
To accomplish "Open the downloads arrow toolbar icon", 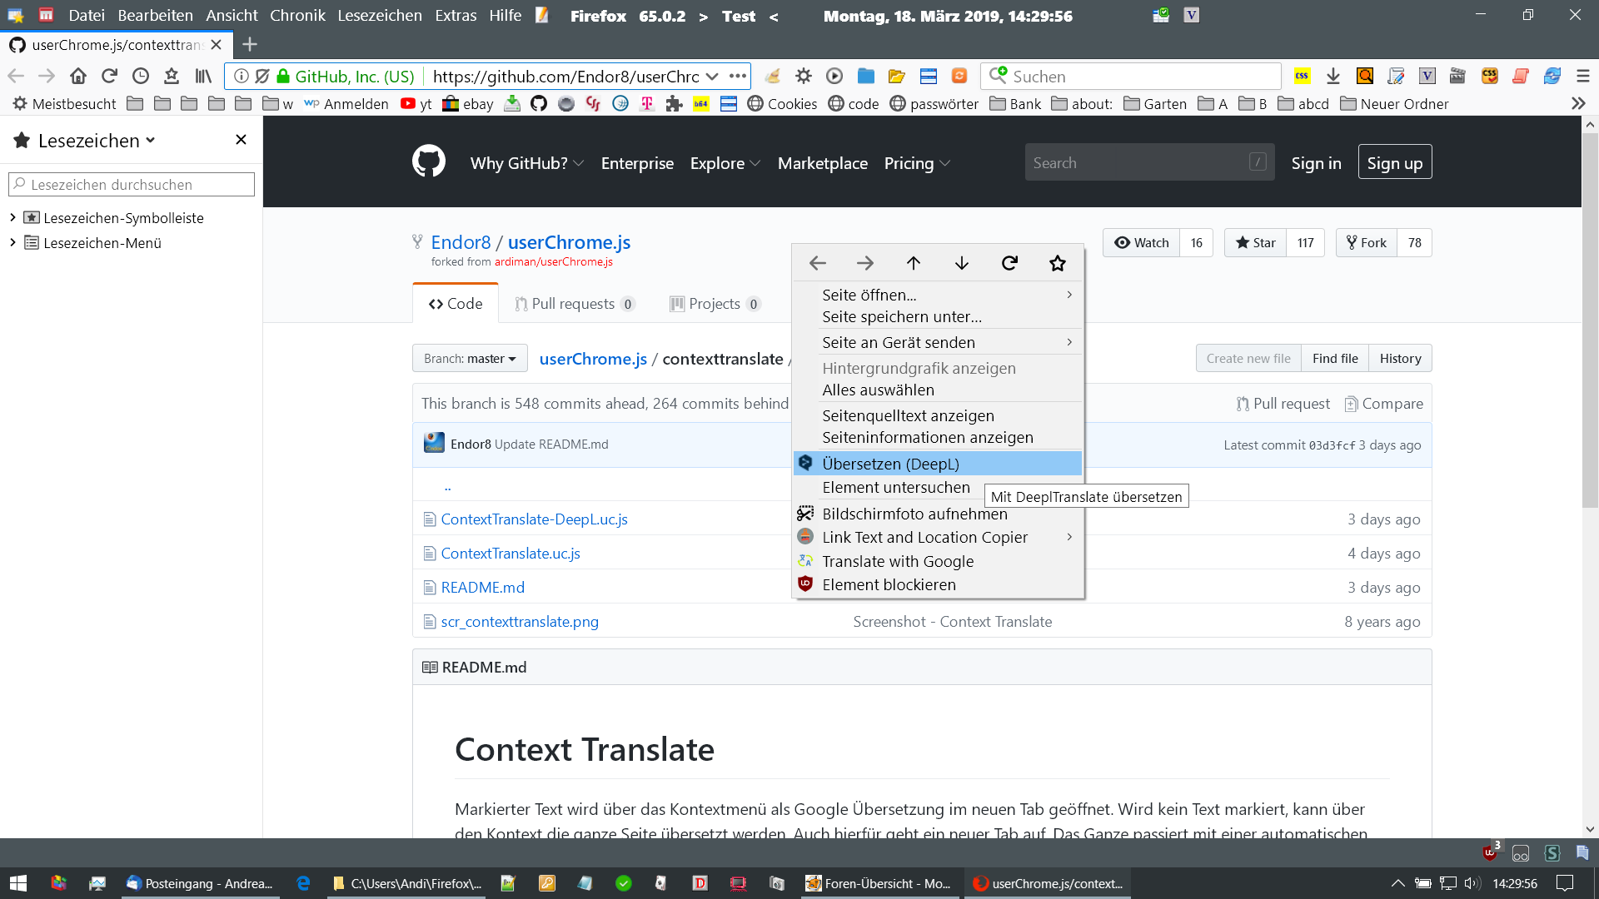I will click(x=1333, y=76).
